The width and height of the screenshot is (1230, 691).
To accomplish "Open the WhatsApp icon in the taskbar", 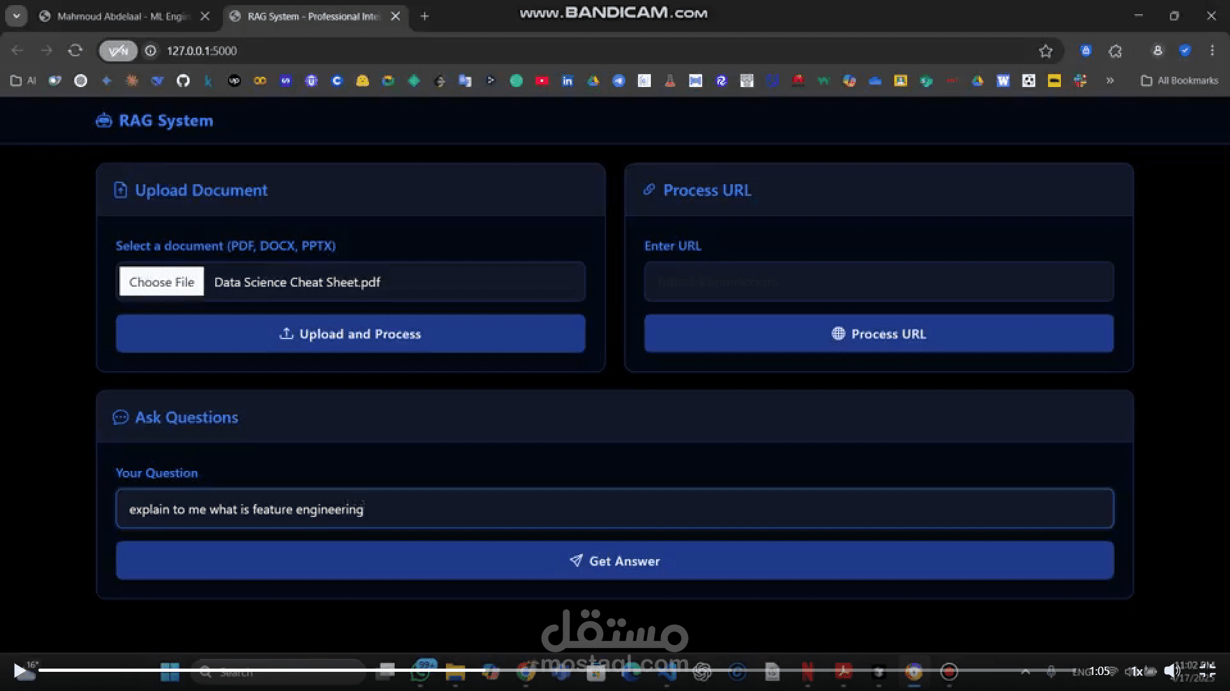I will pos(421,672).
